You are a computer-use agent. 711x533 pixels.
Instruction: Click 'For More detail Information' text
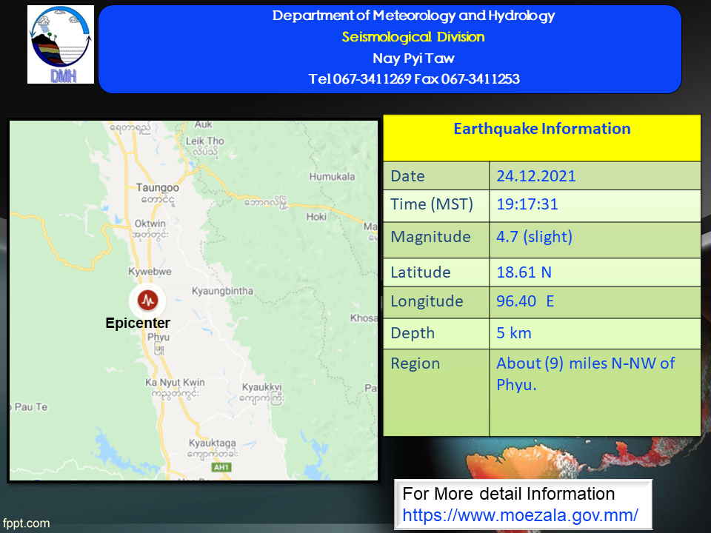coord(508,494)
